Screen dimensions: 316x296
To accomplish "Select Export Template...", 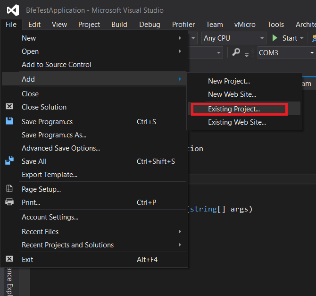I will click(x=94, y=175).
